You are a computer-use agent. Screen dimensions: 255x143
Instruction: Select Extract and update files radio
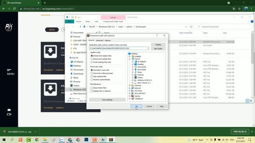(92, 59)
